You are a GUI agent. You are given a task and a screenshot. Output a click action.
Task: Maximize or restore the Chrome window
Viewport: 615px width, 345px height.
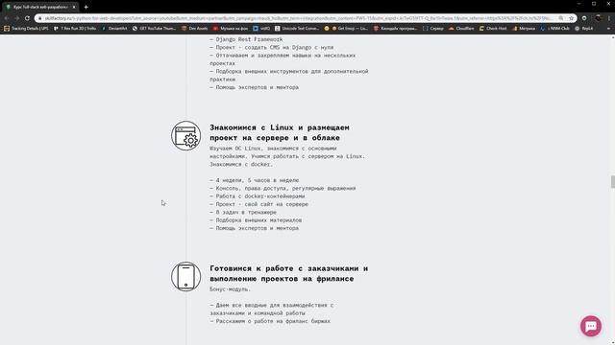pyautogui.click(x=594, y=4)
